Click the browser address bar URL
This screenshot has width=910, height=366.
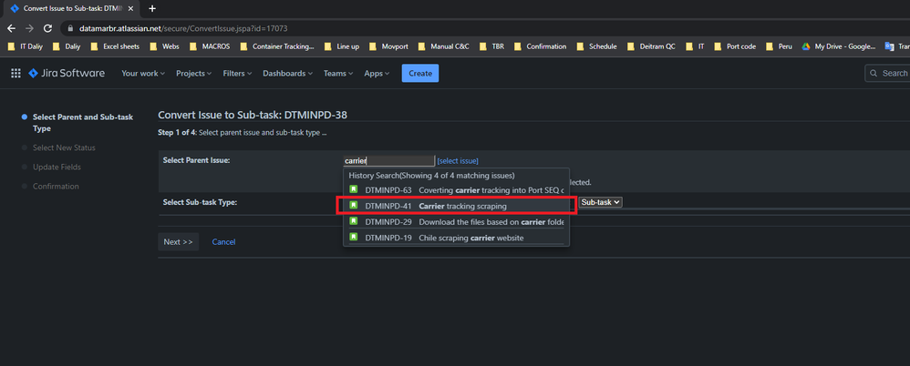[x=183, y=28]
